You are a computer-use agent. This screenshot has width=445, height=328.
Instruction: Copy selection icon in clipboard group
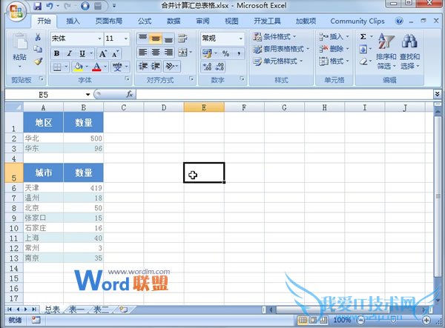coord(38,49)
